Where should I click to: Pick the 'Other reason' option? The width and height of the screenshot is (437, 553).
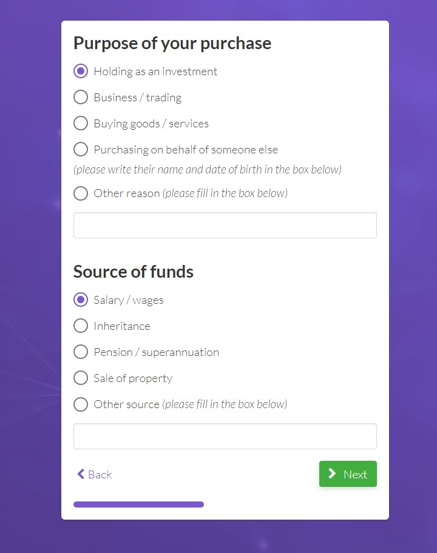[x=81, y=193]
